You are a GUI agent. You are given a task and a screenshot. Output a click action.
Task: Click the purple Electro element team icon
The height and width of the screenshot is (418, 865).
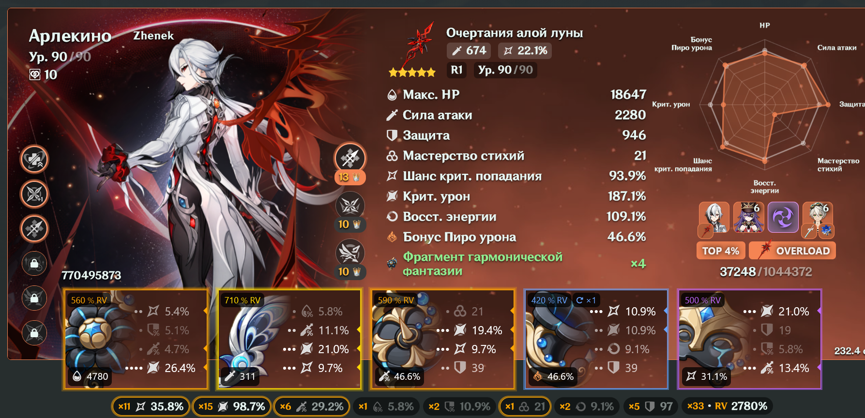coord(783,217)
